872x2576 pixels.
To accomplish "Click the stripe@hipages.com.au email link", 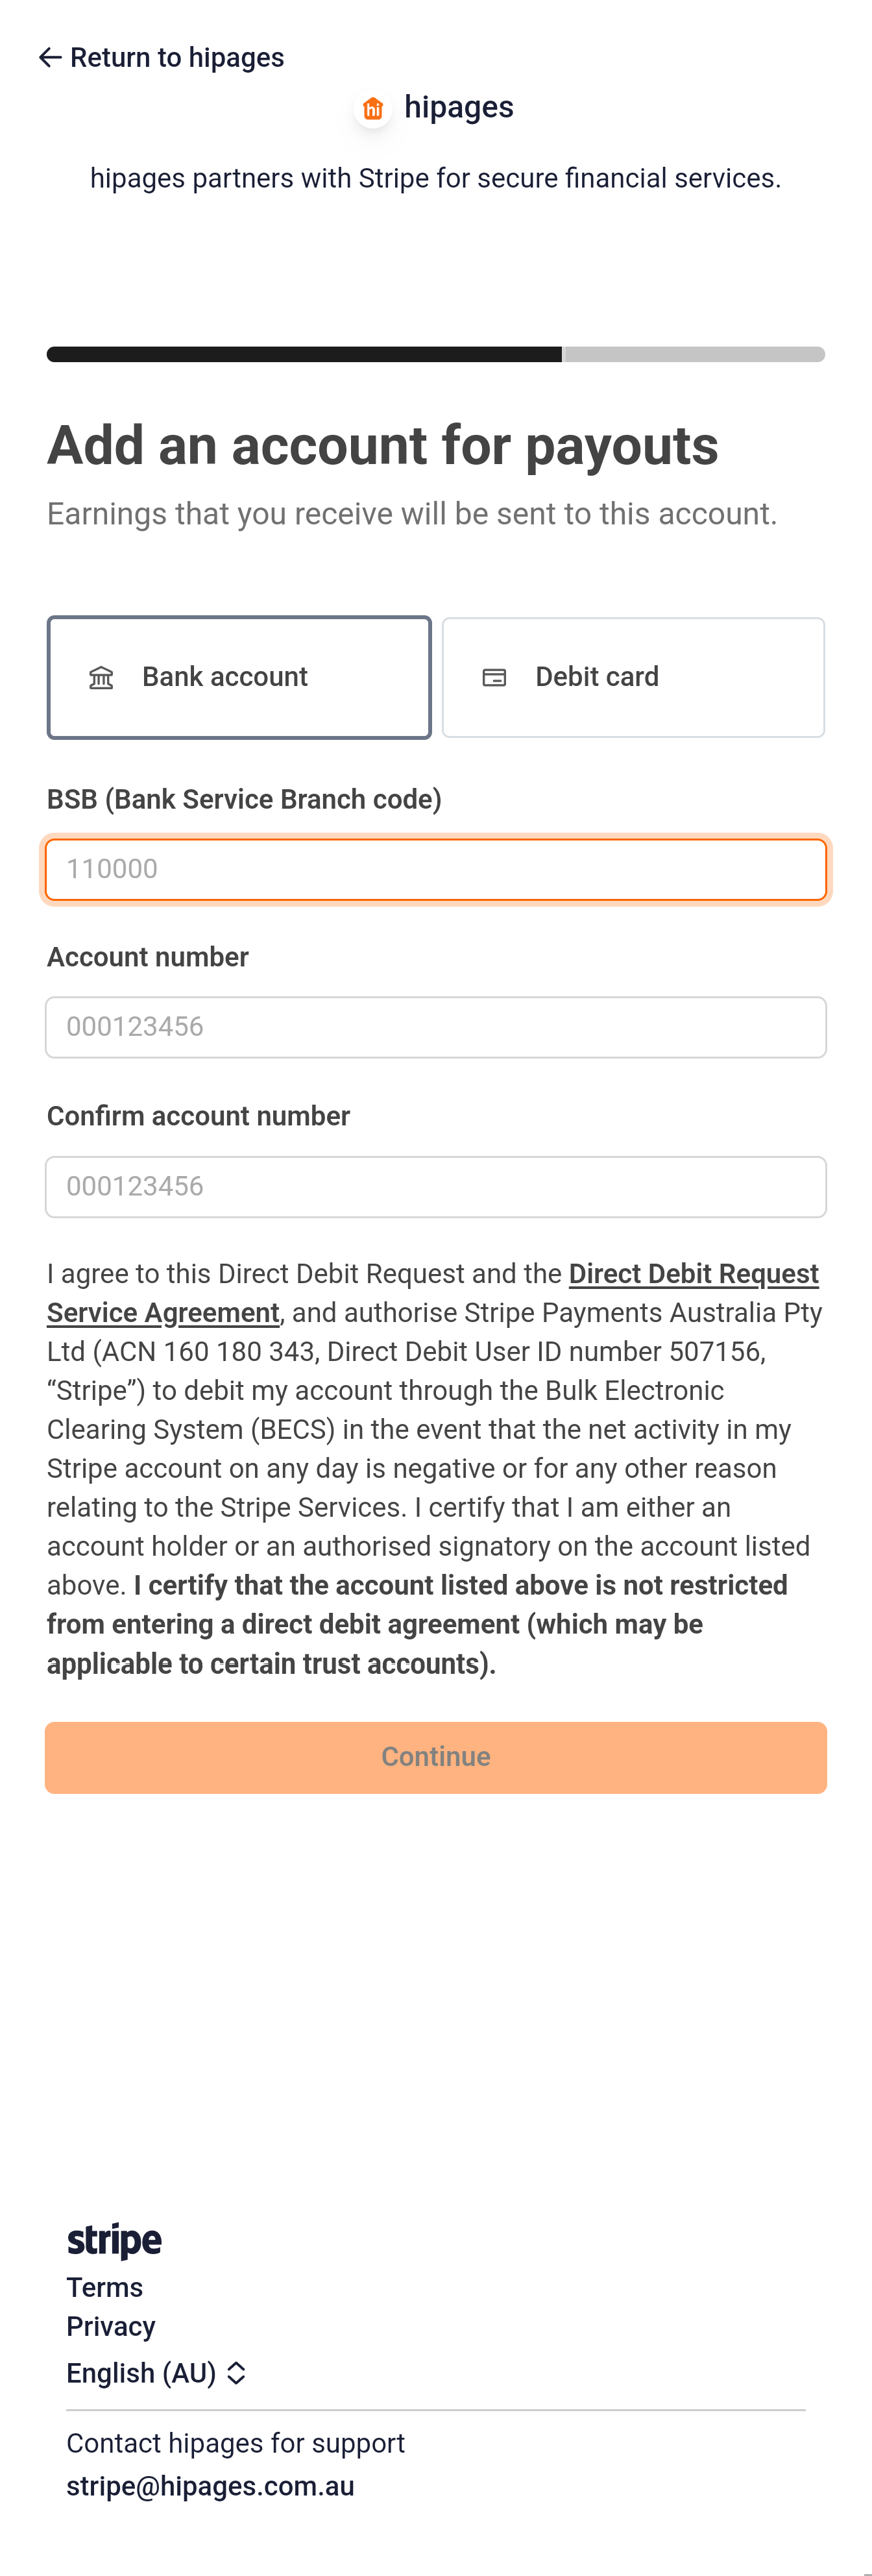I will (x=210, y=2487).
